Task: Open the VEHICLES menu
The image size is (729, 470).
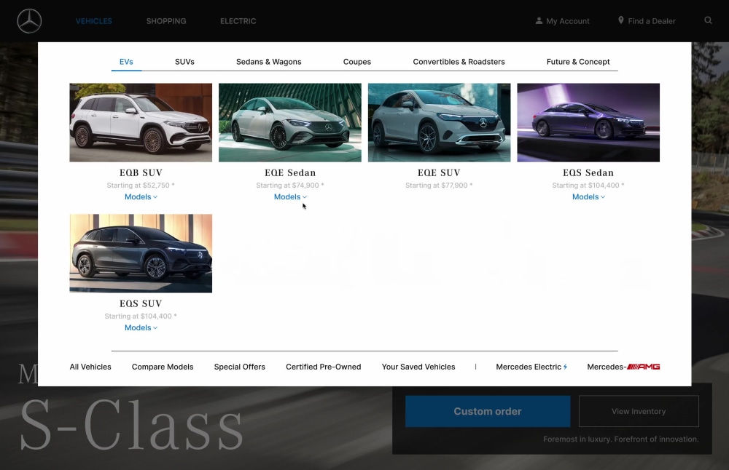Action: (x=94, y=21)
